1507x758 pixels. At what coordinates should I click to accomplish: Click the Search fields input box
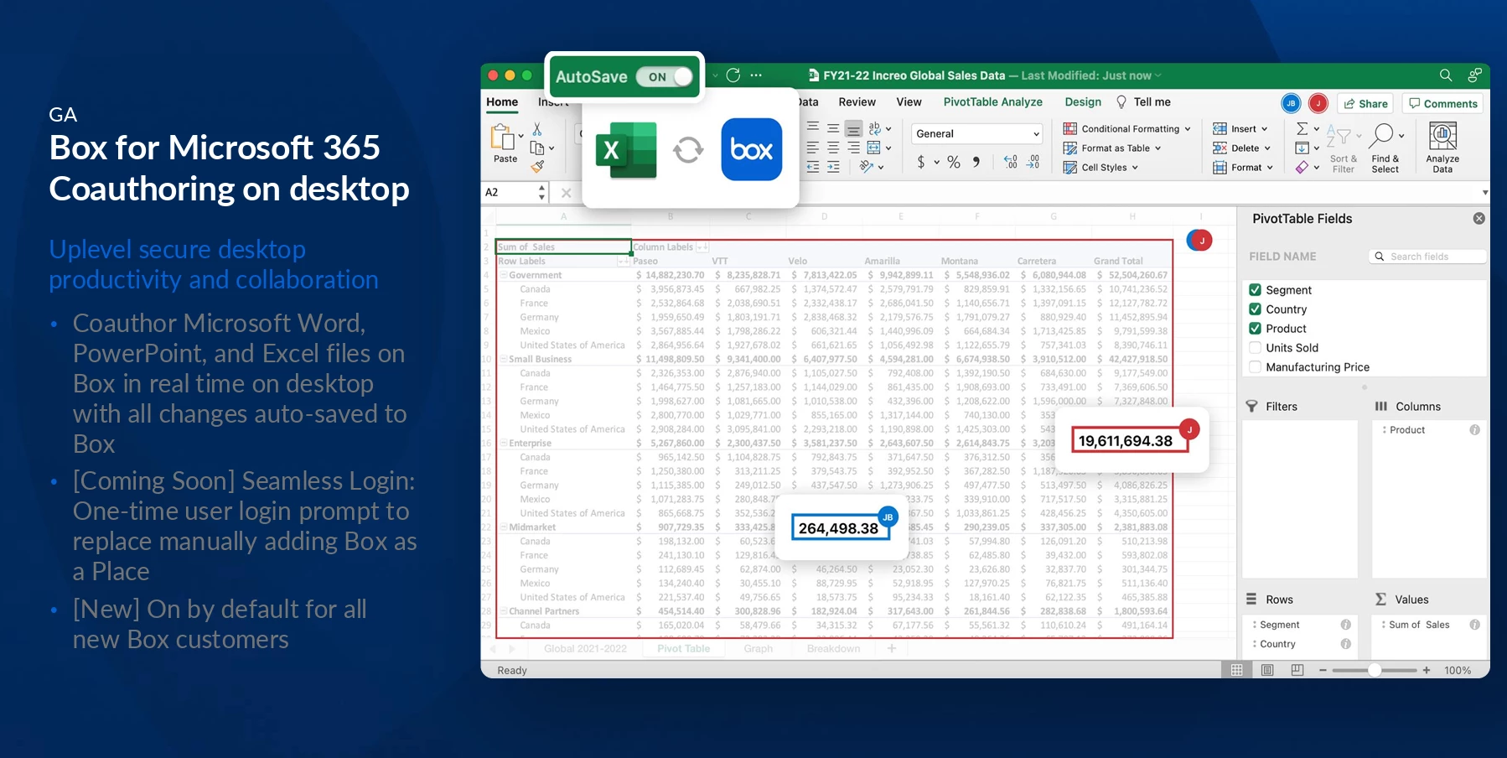[1428, 257]
